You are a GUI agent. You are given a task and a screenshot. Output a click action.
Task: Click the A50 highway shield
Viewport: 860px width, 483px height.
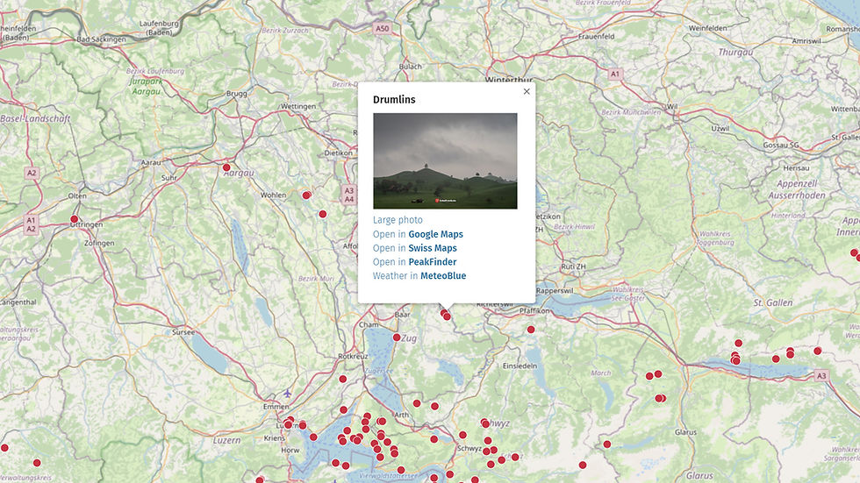(x=383, y=28)
